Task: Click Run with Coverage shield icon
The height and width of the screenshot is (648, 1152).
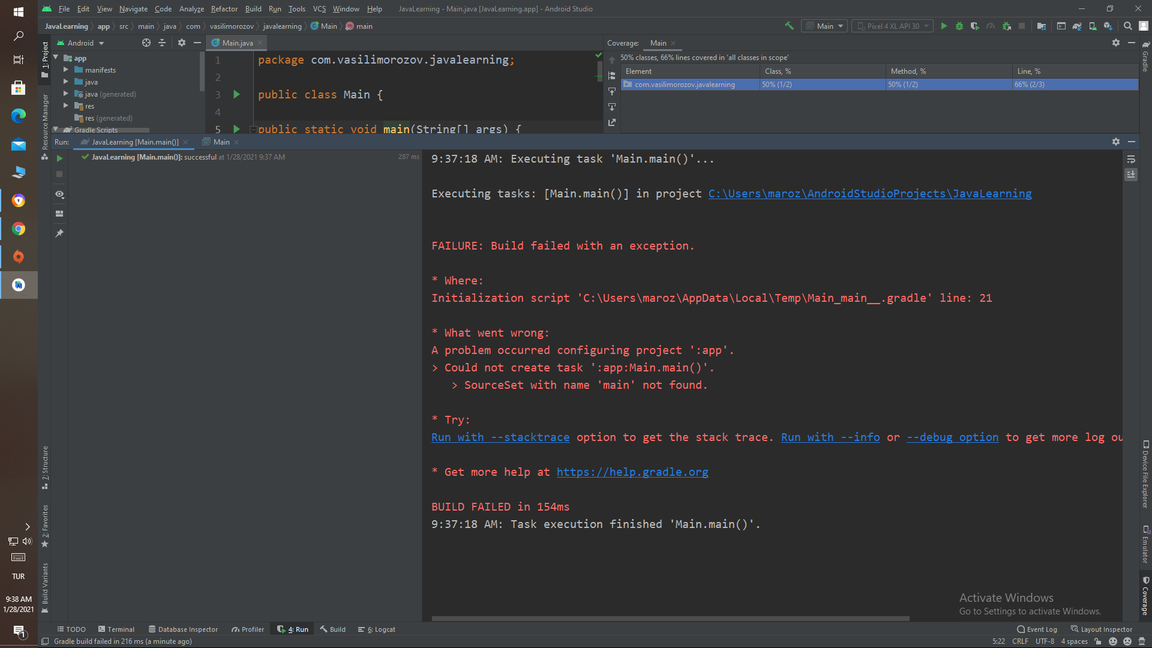Action: coord(975,26)
